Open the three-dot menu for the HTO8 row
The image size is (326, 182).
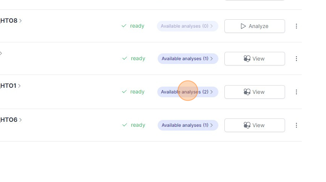coord(296,26)
